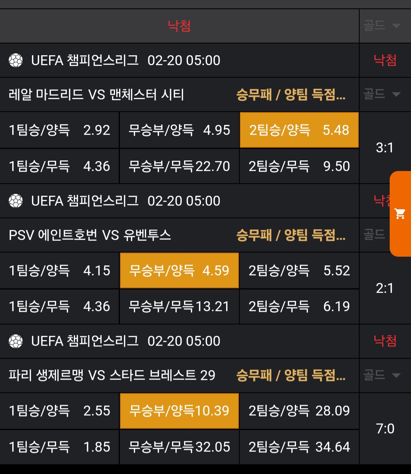The width and height of the screenshot is (411, 474).
Task: Select the 낙첨 tab at the top
Action: pos(179,26)
